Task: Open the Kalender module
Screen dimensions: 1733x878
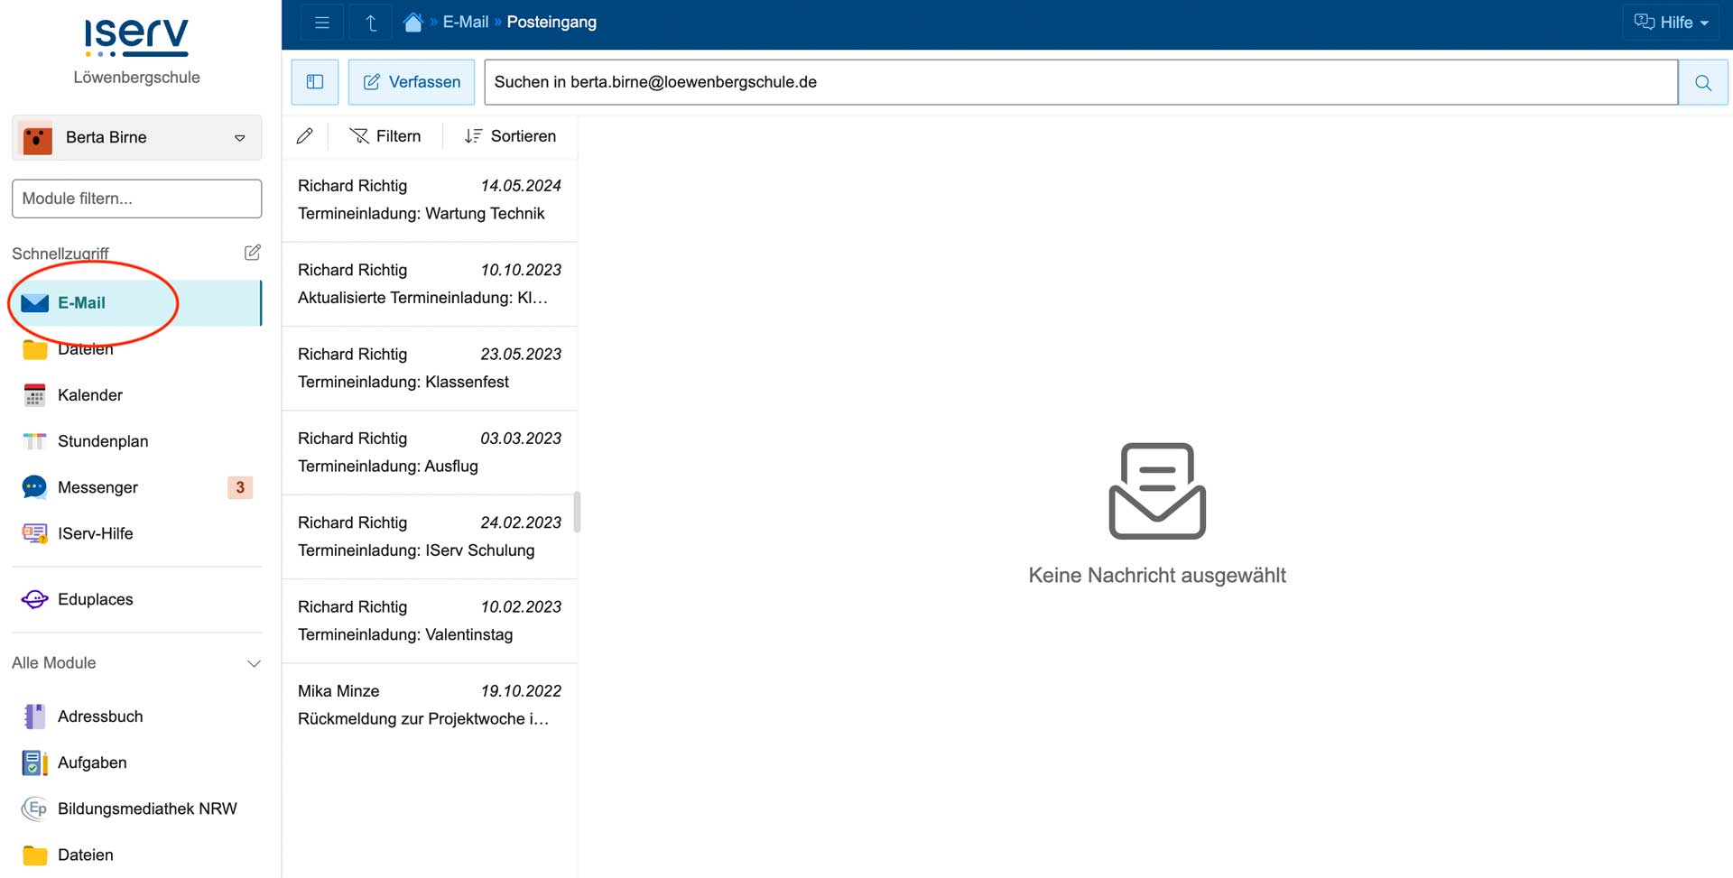Action: pyautogui.click(x=137, y=395)
